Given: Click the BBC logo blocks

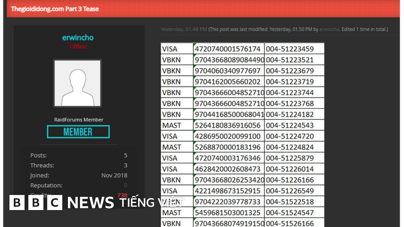Looking at the screenshot, I should tap(36, 203).
